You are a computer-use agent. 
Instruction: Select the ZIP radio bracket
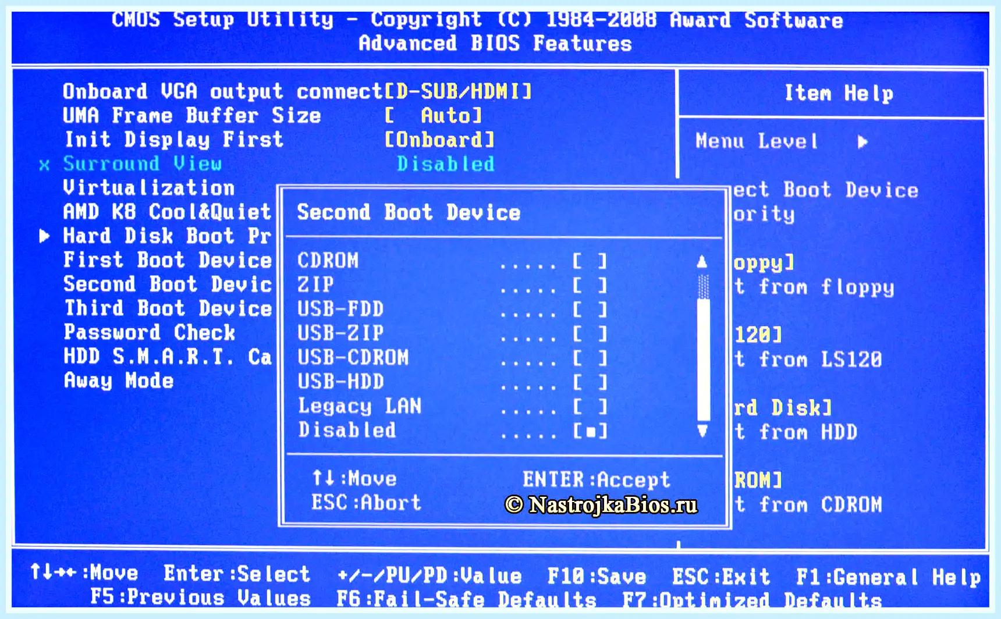click(590, 285)
